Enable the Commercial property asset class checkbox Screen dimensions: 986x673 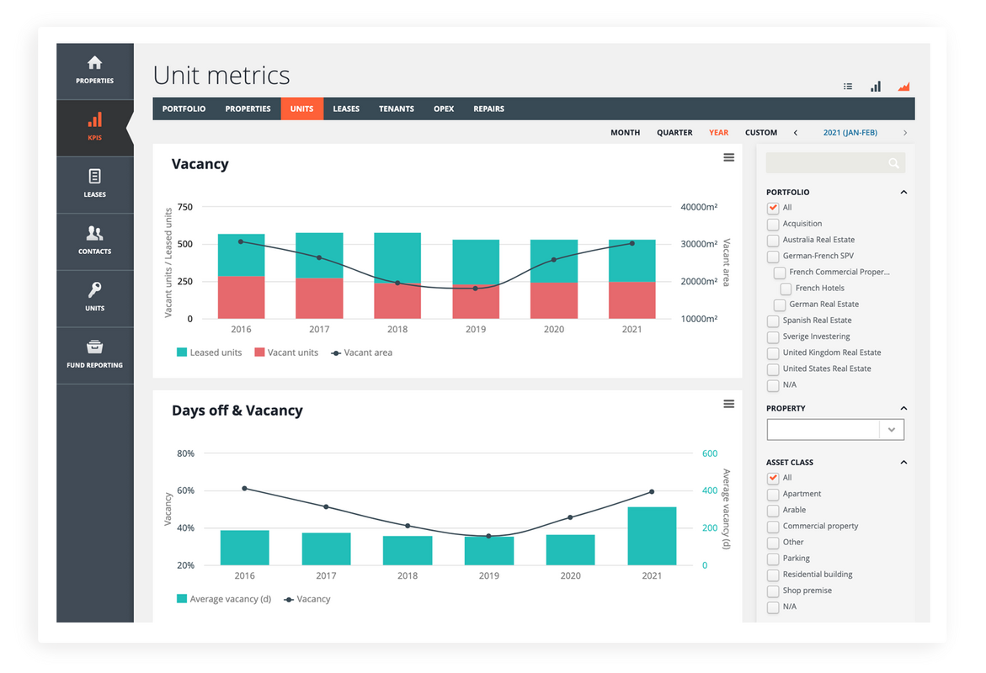tap(773, 527)
